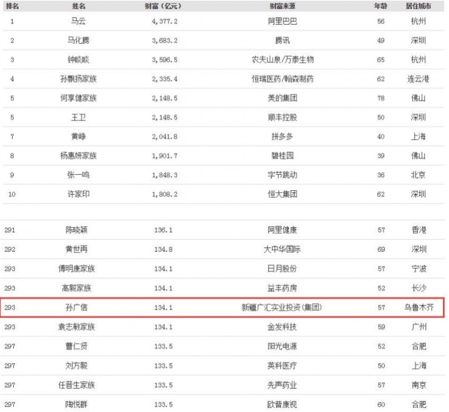Click the 英科医疗 cell
Screen dimensions: 449x412
pos(282,366)
